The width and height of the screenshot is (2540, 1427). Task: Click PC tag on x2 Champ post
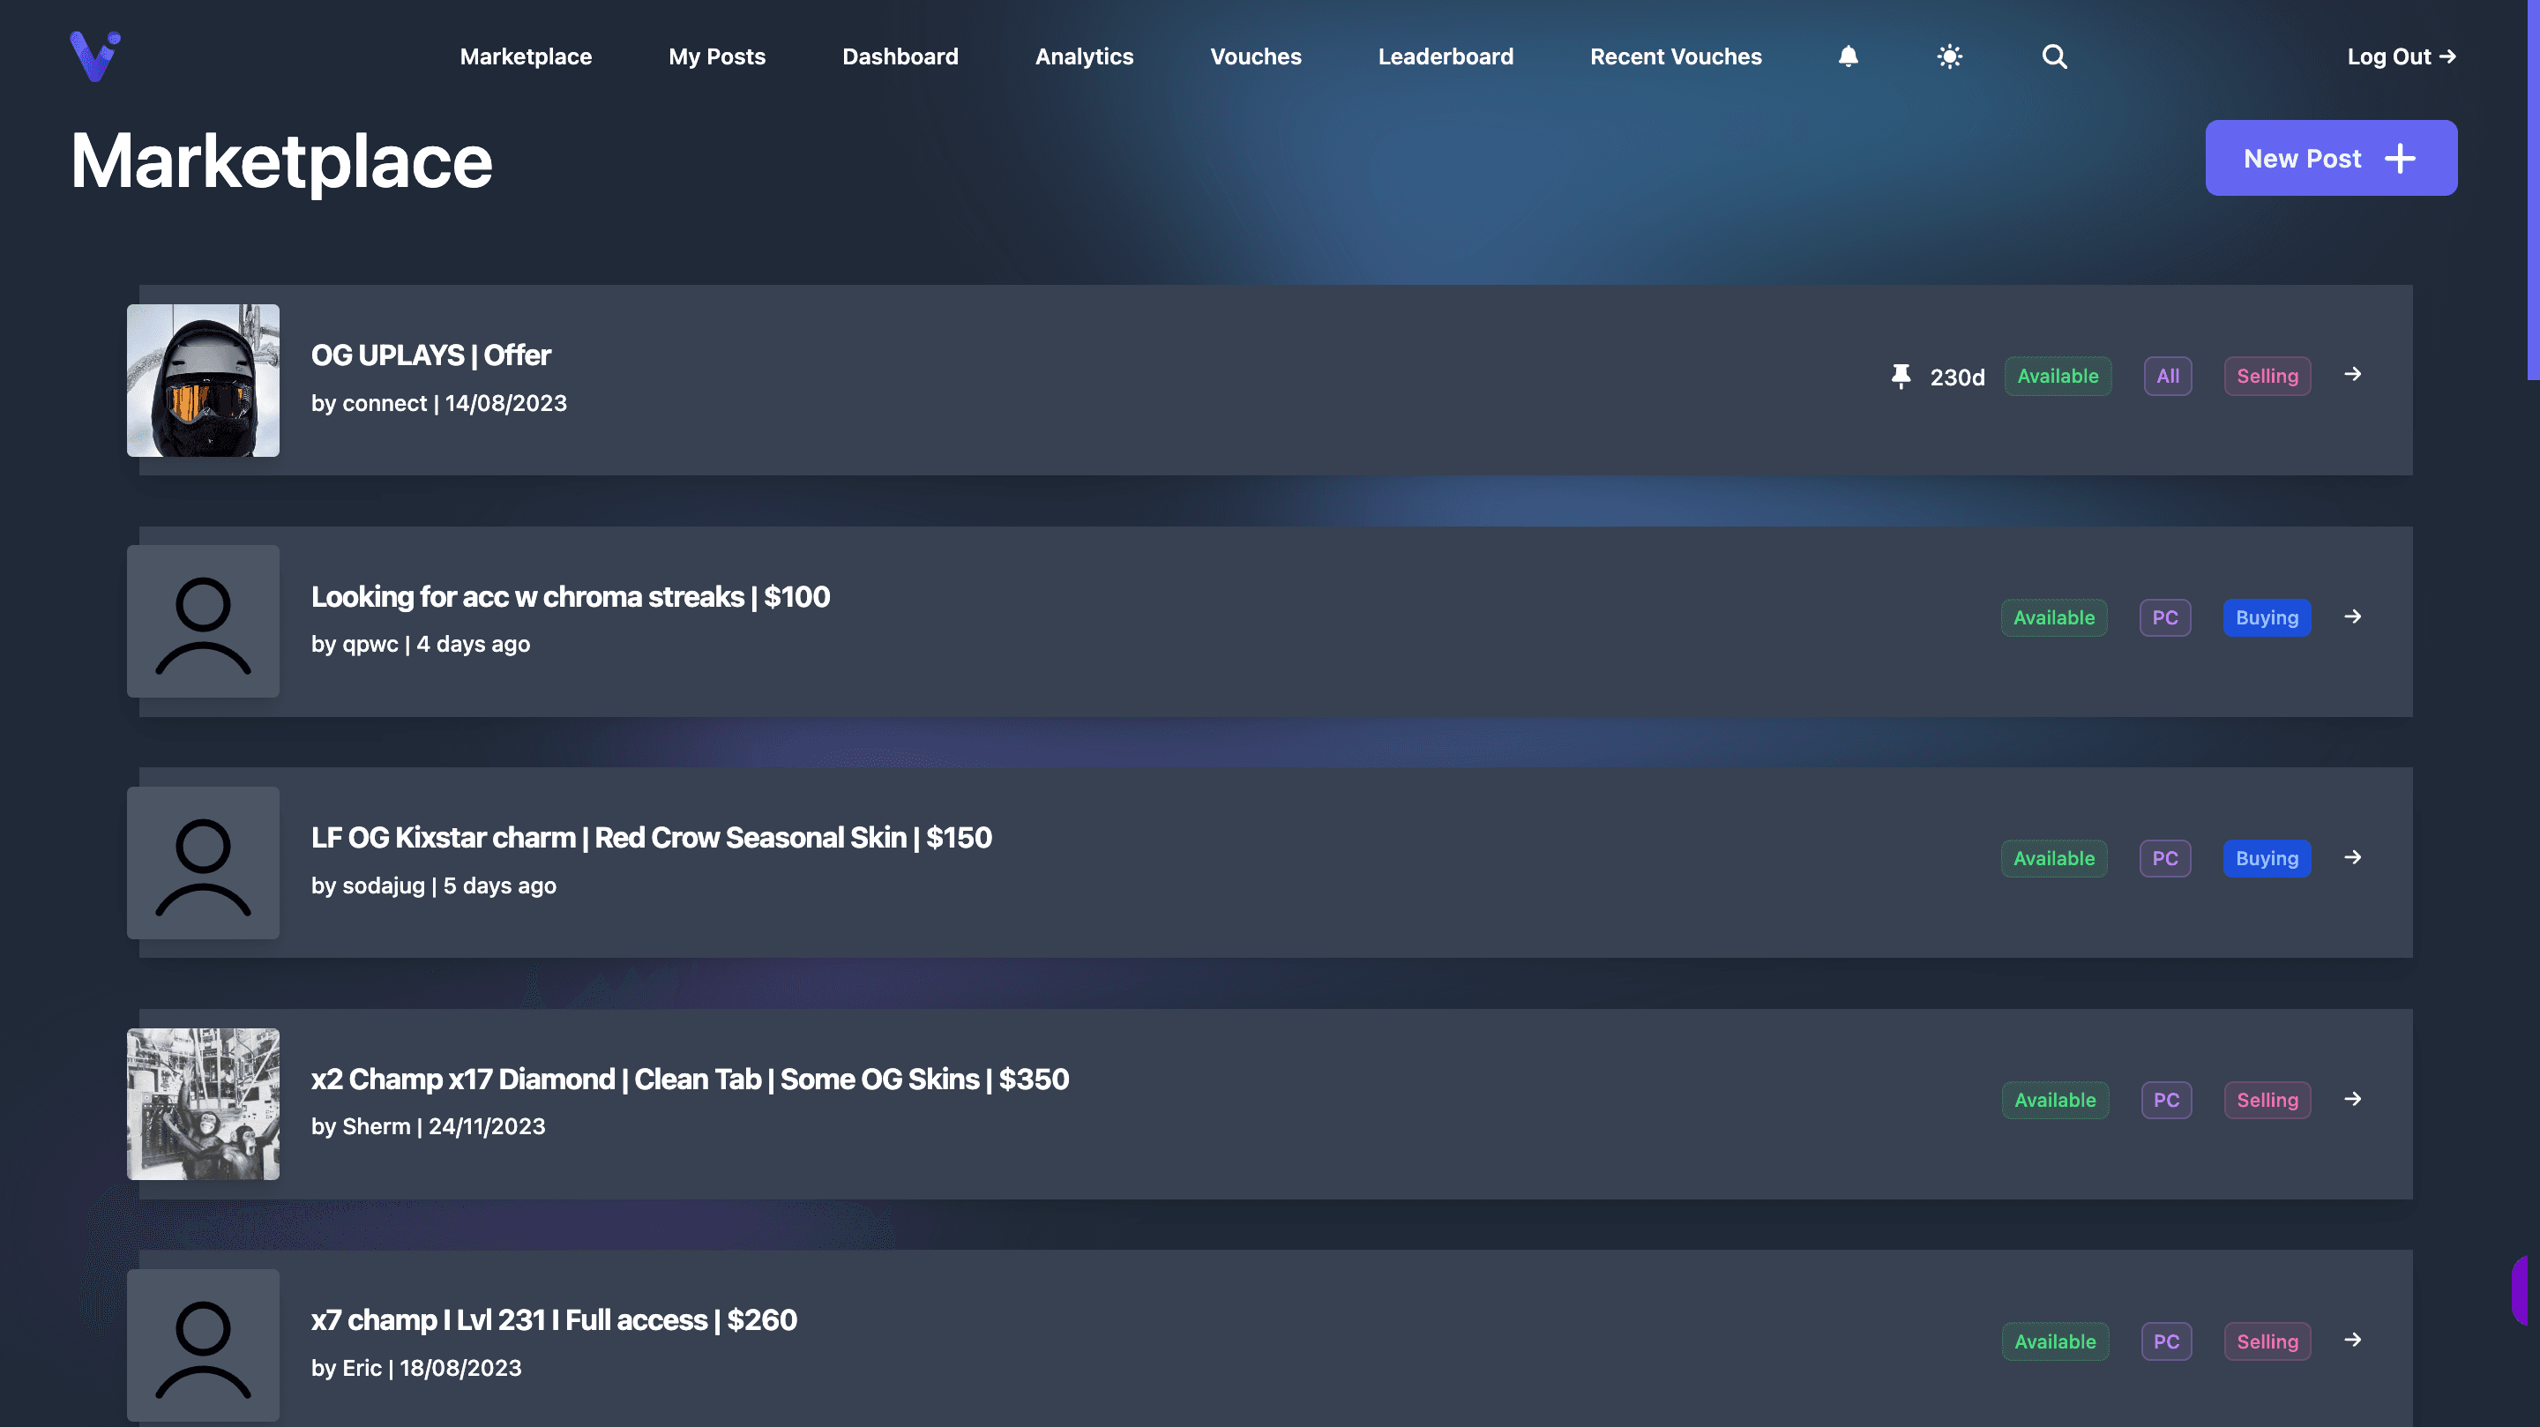click(2166, 1100)
